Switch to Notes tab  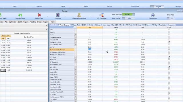tap(53, 22)
